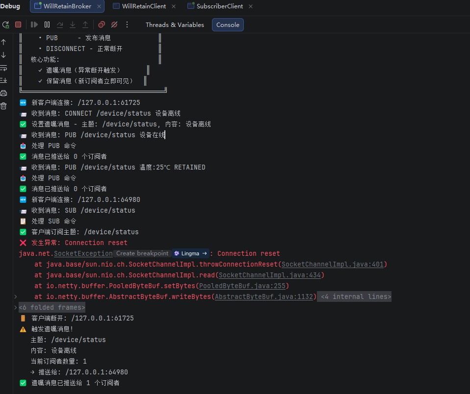This screenshot has width=470, height=394.
Task: Click the Create breakpoint hint
Action: 142,253
